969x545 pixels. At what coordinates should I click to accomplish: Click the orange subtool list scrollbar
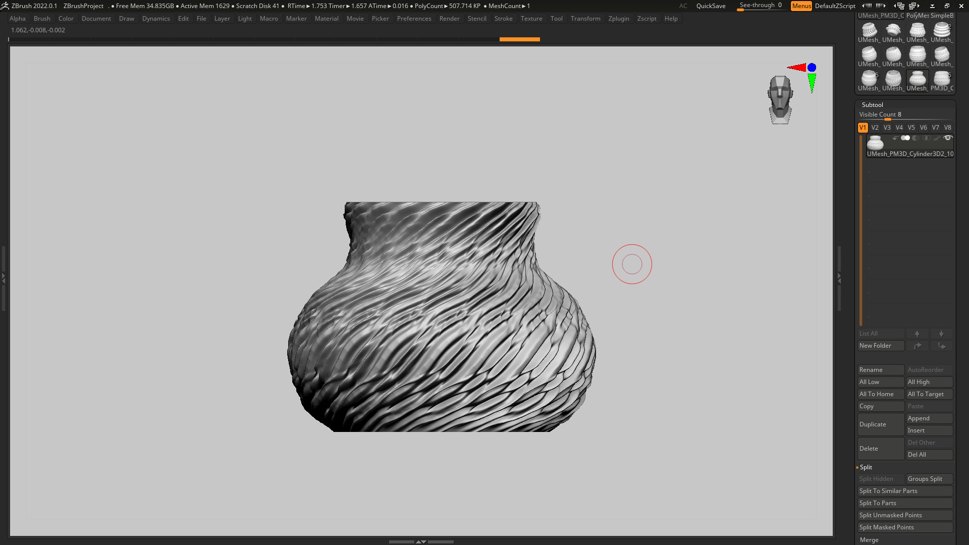click(x=861, y=231)
